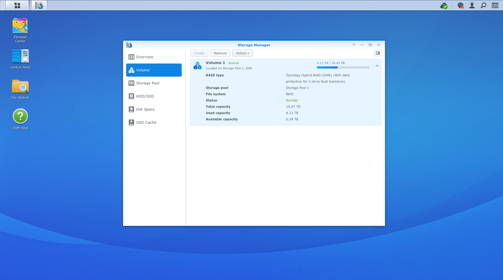Switch to the Hot Spare section
Viewport: 503px width, 280px height.
154,109
